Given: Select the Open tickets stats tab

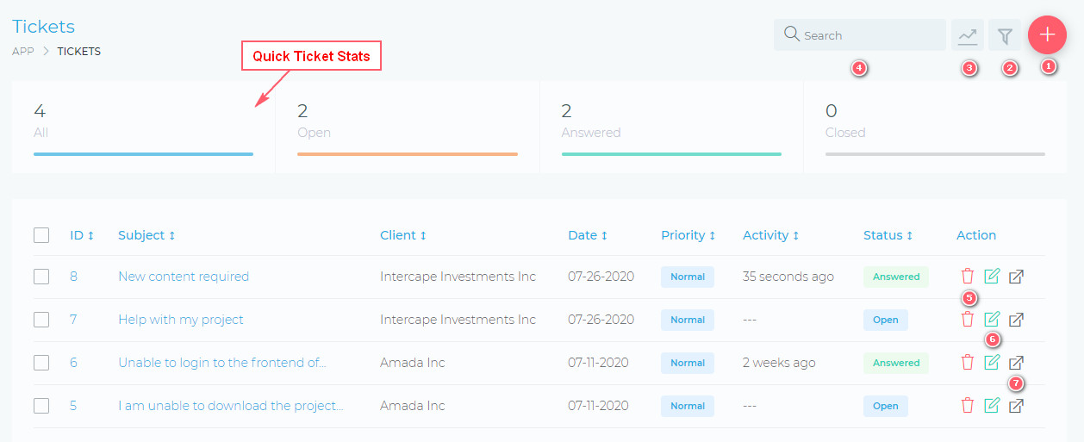Looking at the screenshot, I should click(407, 127).
